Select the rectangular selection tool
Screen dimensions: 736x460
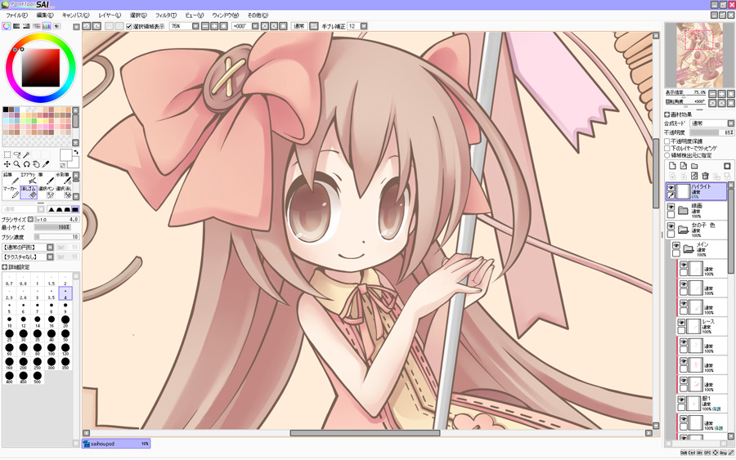coord(7,154)
